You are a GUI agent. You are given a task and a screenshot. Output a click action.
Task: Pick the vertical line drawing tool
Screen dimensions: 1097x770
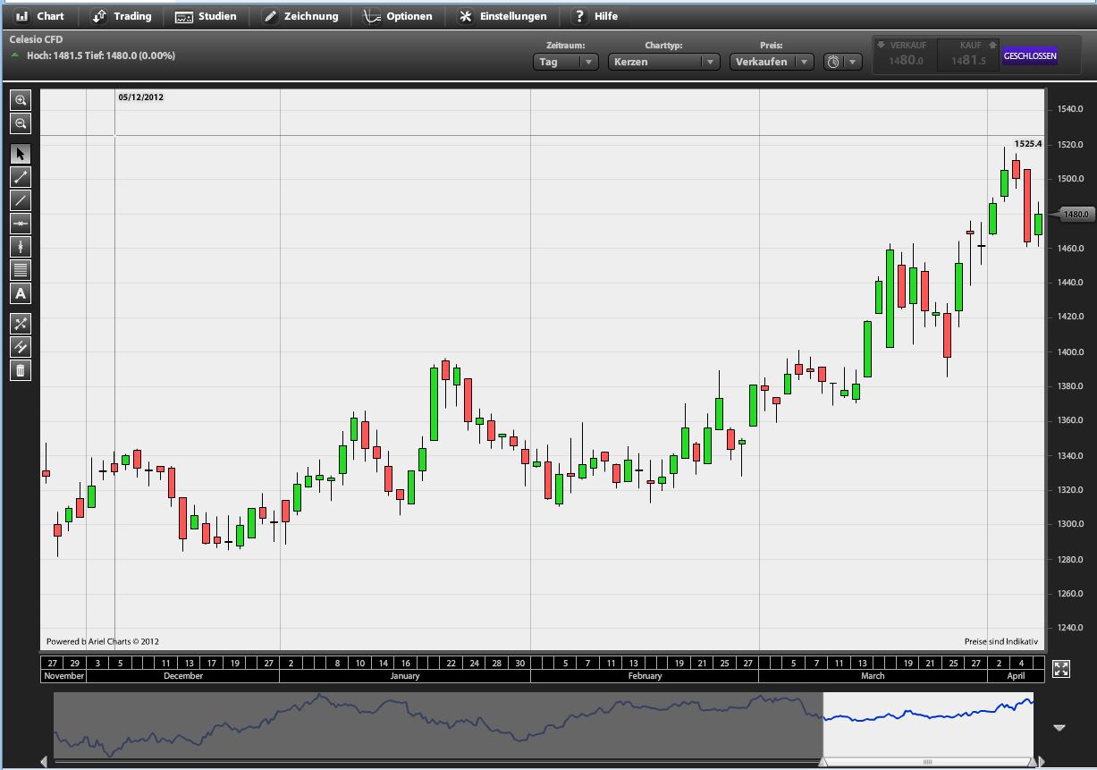21,247
